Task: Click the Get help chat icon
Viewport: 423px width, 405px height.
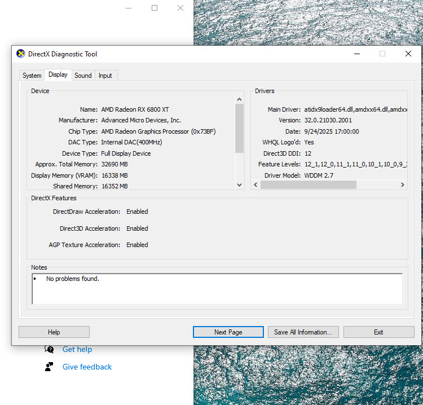Action: tap(50, 349)
